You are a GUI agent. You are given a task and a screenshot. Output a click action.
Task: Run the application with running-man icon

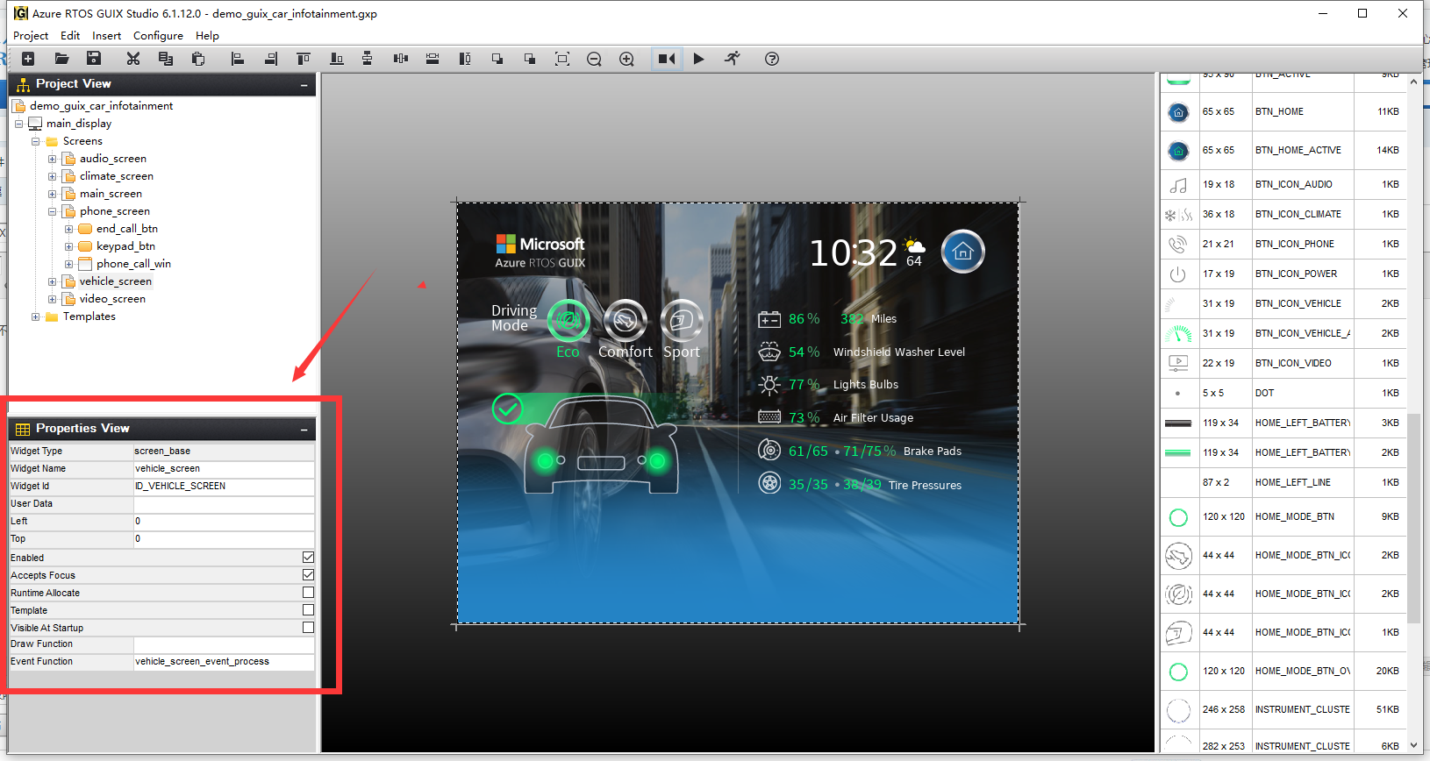click(733, 59)
